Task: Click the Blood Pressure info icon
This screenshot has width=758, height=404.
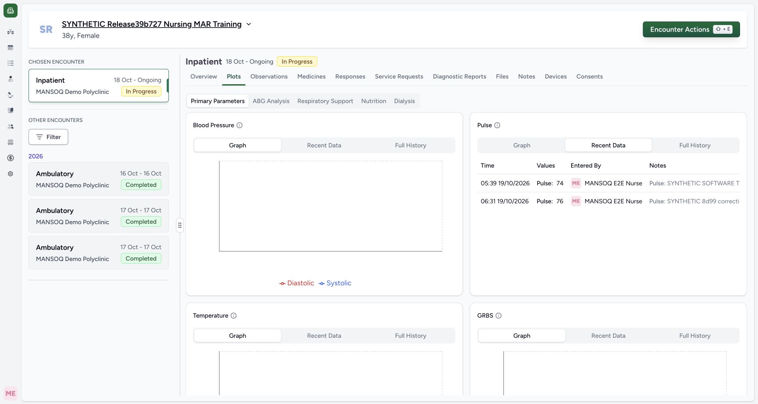Action: [240, 125]
